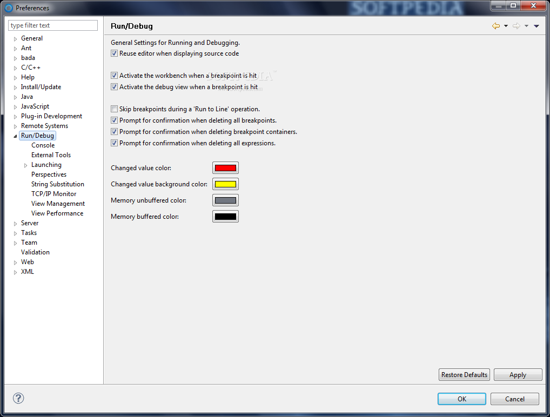Select Validation in preferences tree
The width and height of the screenshot is (550, 417).
[35, 252]
